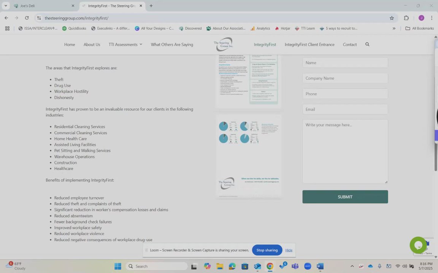Open the TTI Learn bookmark

pos(305,28)
